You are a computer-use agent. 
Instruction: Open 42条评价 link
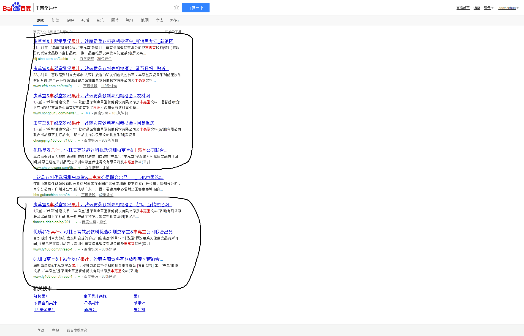(x=106, y=195)
